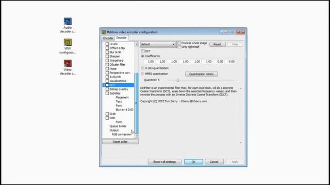
Task: Select the highlighted DCT row label
Action: click(x=112, y=85)
